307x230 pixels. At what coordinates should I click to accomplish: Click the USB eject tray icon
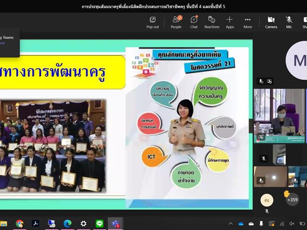click(x=261, y=223)
